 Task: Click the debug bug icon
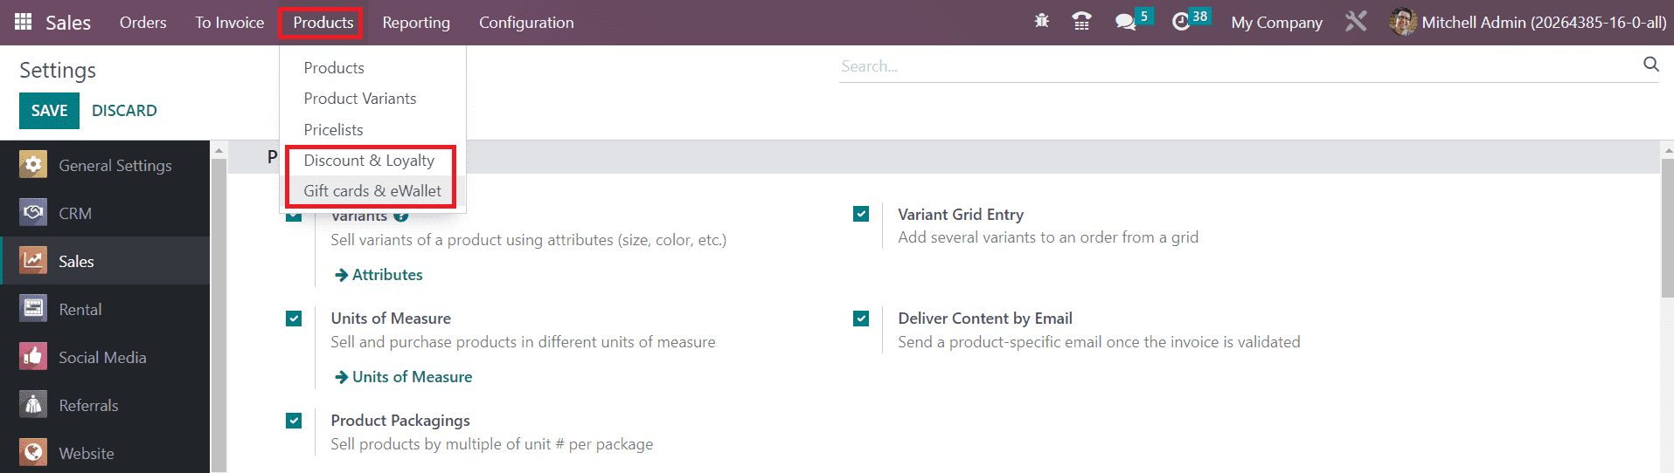(1041, 22)
